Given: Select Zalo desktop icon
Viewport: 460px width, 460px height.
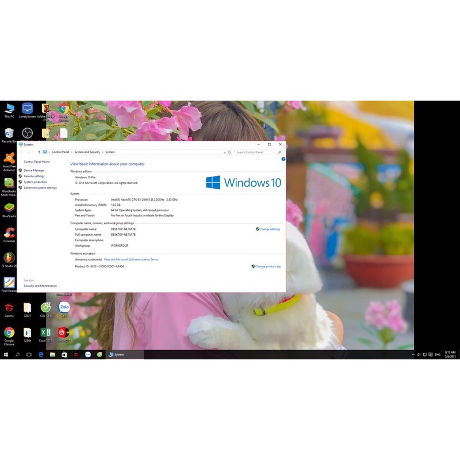Looking at the screenshot, I should pos(64,309).
